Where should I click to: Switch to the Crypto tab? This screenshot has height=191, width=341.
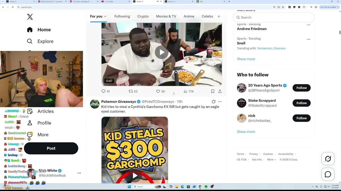pos(143,16)
